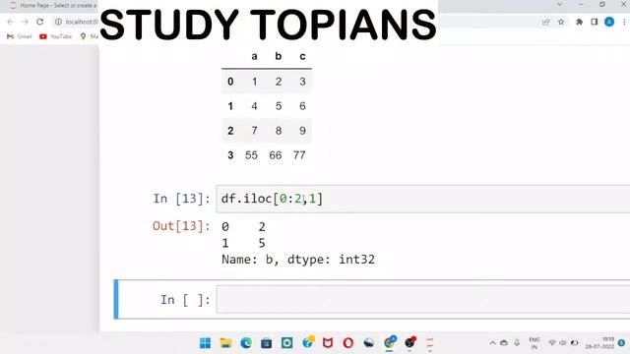Click cell value 55 in row 3

click(x=252, y=155)
